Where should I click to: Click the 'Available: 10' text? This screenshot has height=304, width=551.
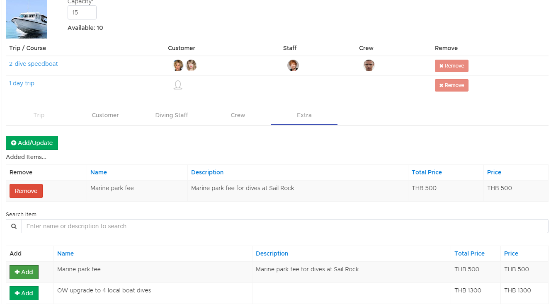(x=85, y=28)
